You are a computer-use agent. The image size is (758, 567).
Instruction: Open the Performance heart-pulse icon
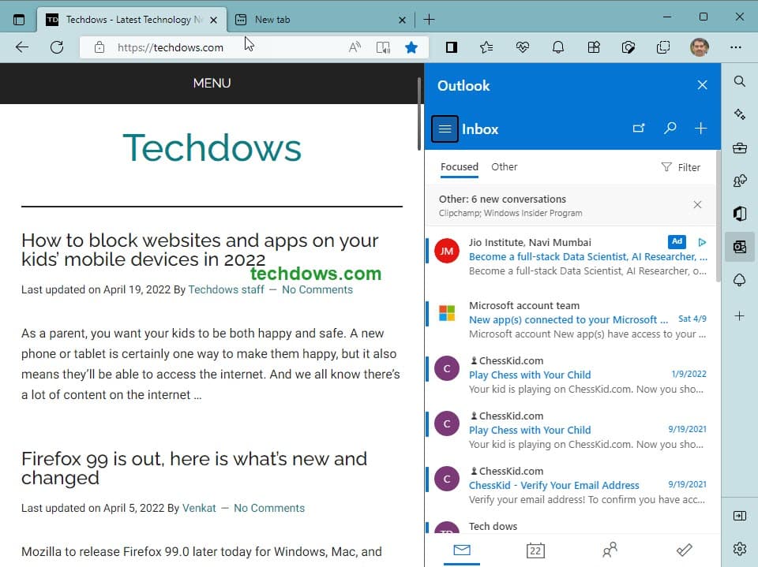[522, 47]
